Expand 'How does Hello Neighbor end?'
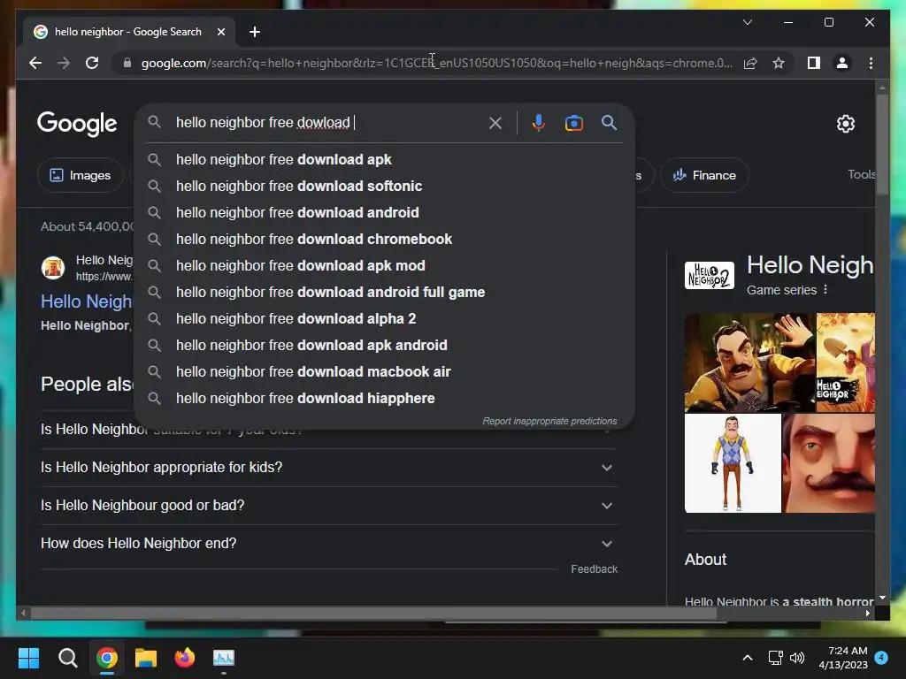The height and width of the screenshot is (679, 906). tap(329, 544)
